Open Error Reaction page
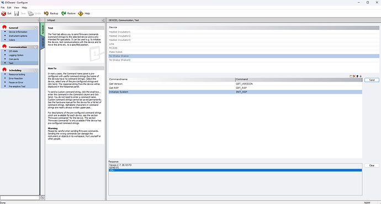This screenshot has width=381, height=204. 16,79
